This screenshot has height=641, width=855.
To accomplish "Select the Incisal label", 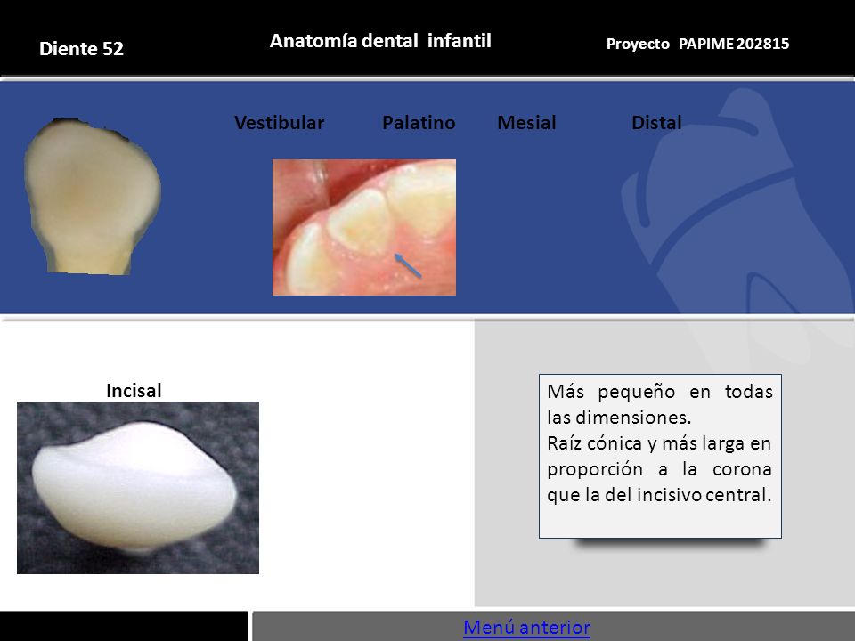I will click(134, 390).
